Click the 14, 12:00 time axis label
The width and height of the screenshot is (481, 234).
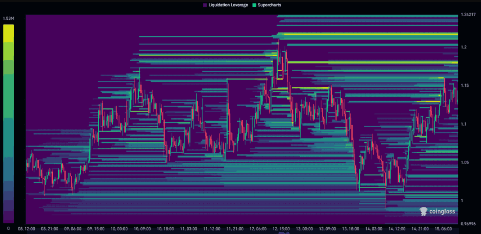(x=397, y=228)
